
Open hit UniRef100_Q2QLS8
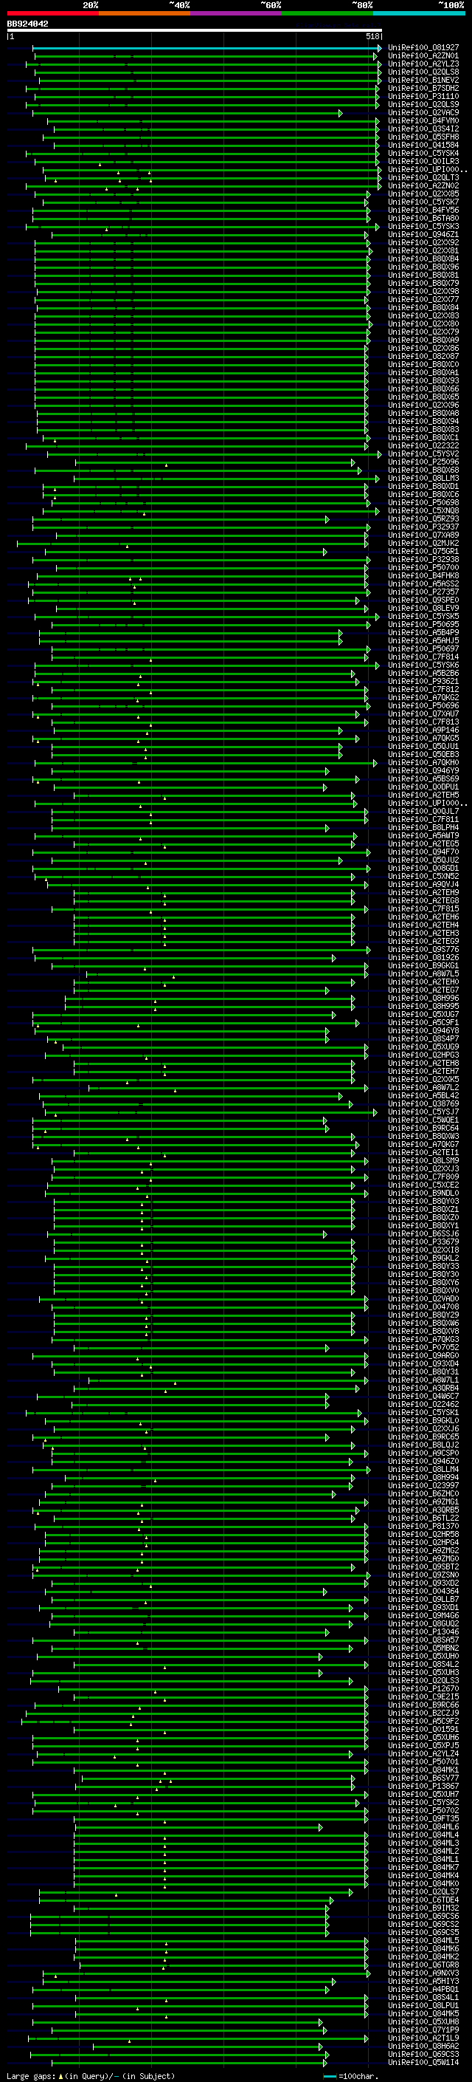[423, 72]
